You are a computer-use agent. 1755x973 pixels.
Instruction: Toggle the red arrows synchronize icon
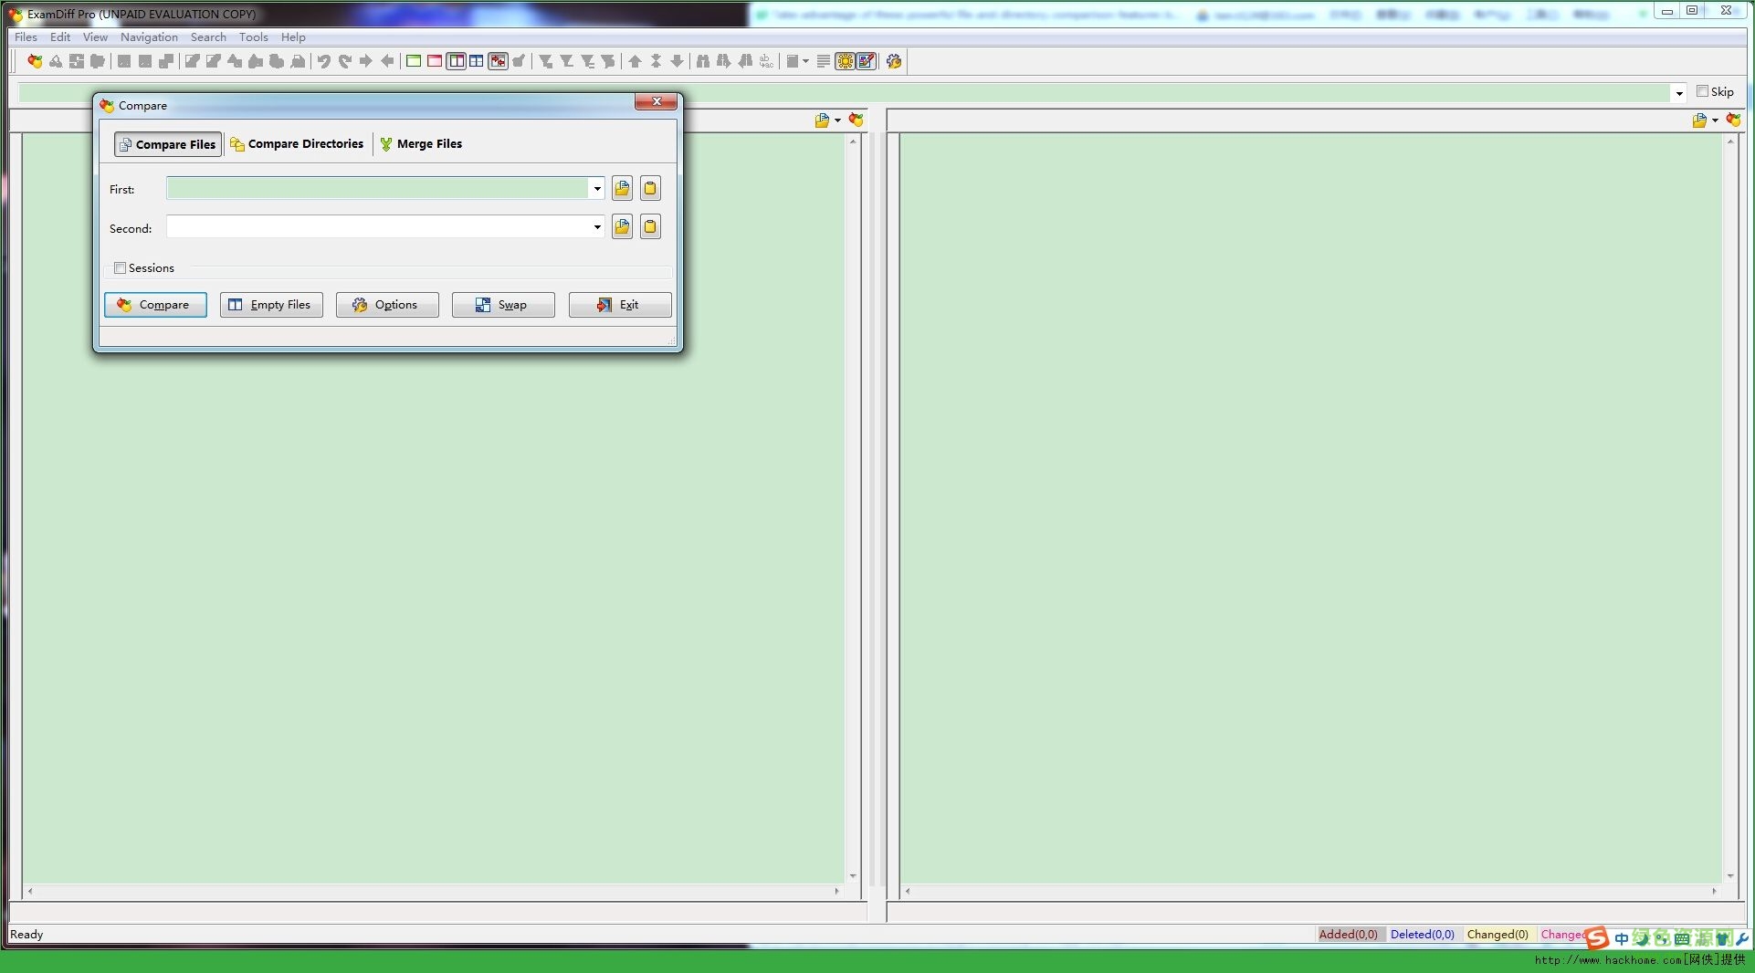[498, 61]
